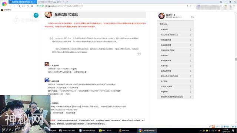The width and height of the screenshot is (237, 133).
Task: Expand sixth sidebar row chevron
Action: coord(190,55)
